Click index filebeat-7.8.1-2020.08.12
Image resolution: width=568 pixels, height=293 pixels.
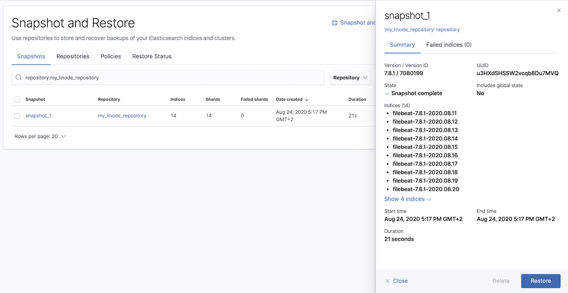[x=425, y=122]
